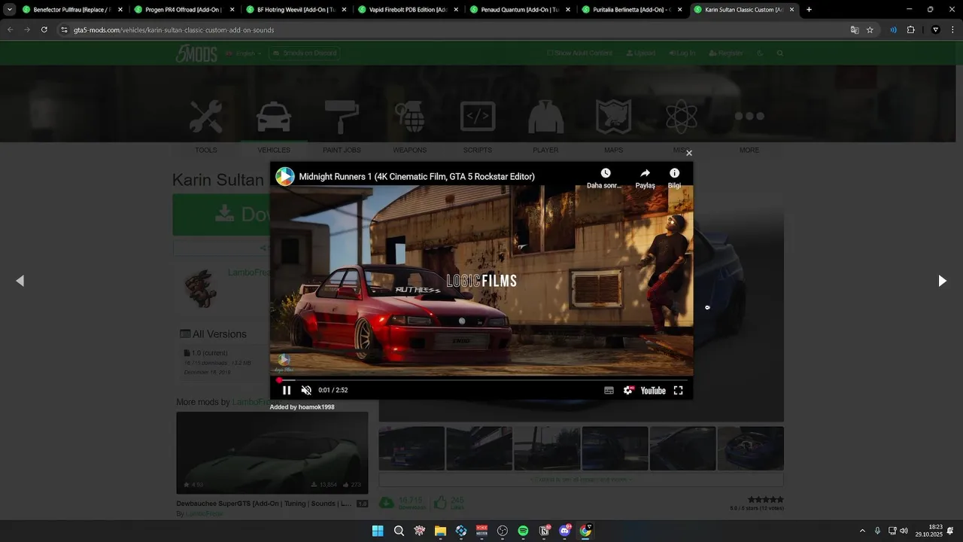963x542 pixels.
Task: Unmute the video with the speaker icon
Action: pos(306,390)
